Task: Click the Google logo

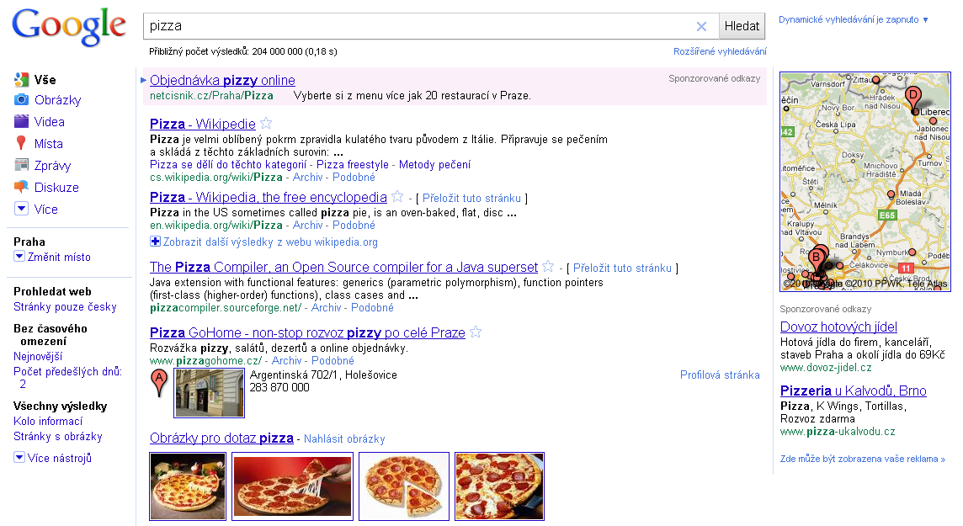Action: click(69, 28)
